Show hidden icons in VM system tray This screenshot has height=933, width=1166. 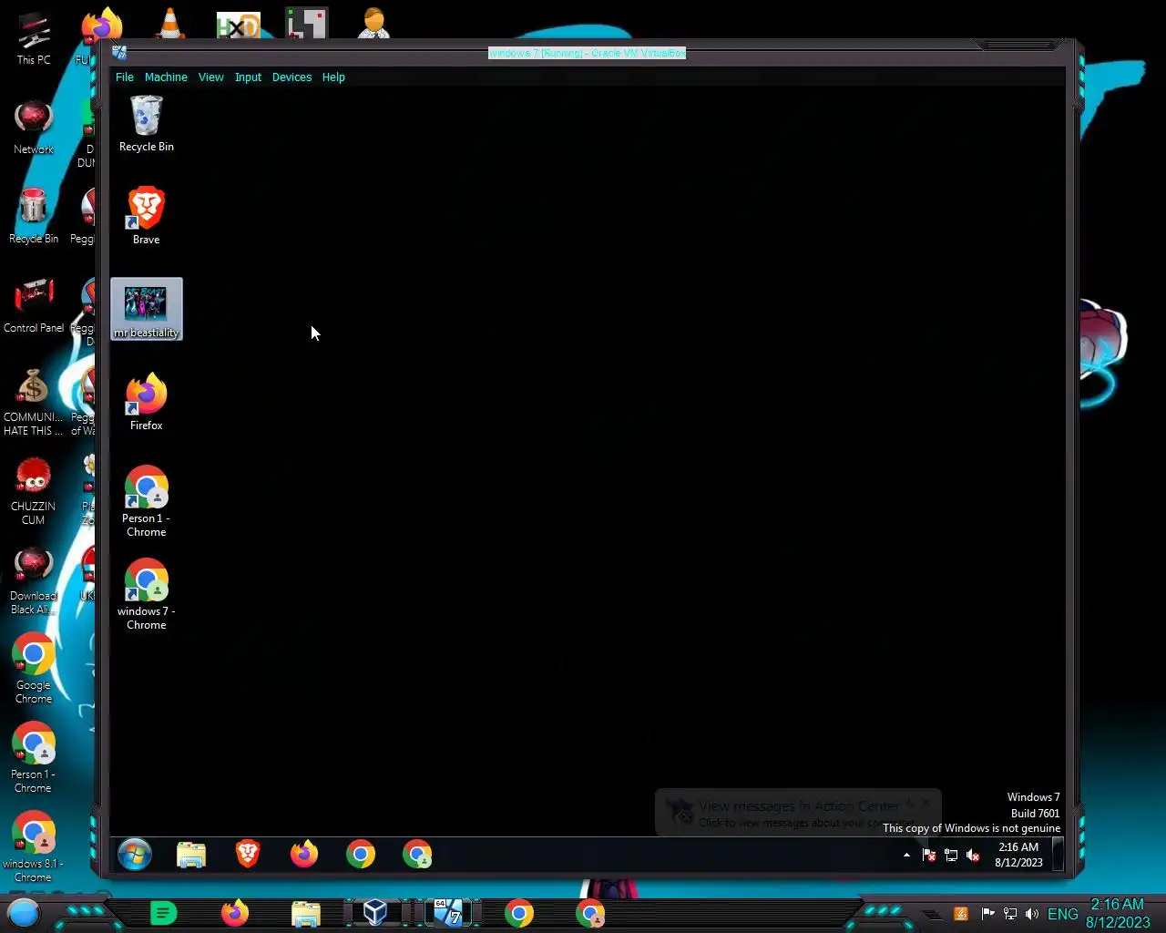[x=906, y=855]
